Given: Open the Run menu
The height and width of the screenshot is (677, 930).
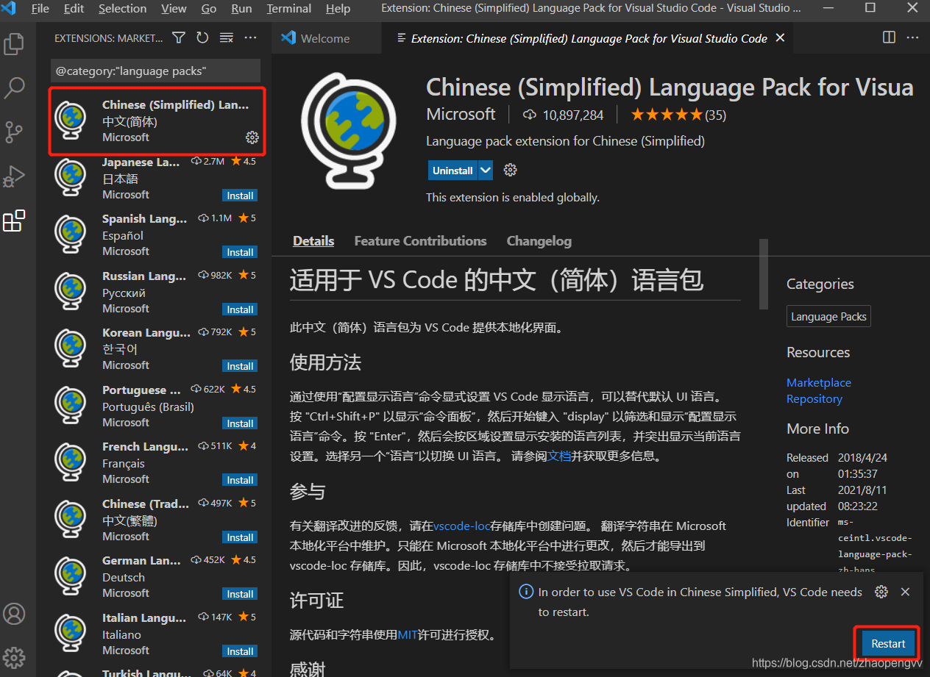Looking at the screenshot, I should click(x=241, y=8).
